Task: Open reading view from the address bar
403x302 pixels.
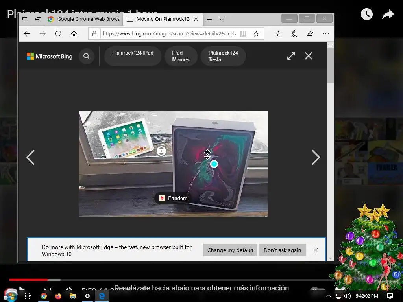Action: 243,34
